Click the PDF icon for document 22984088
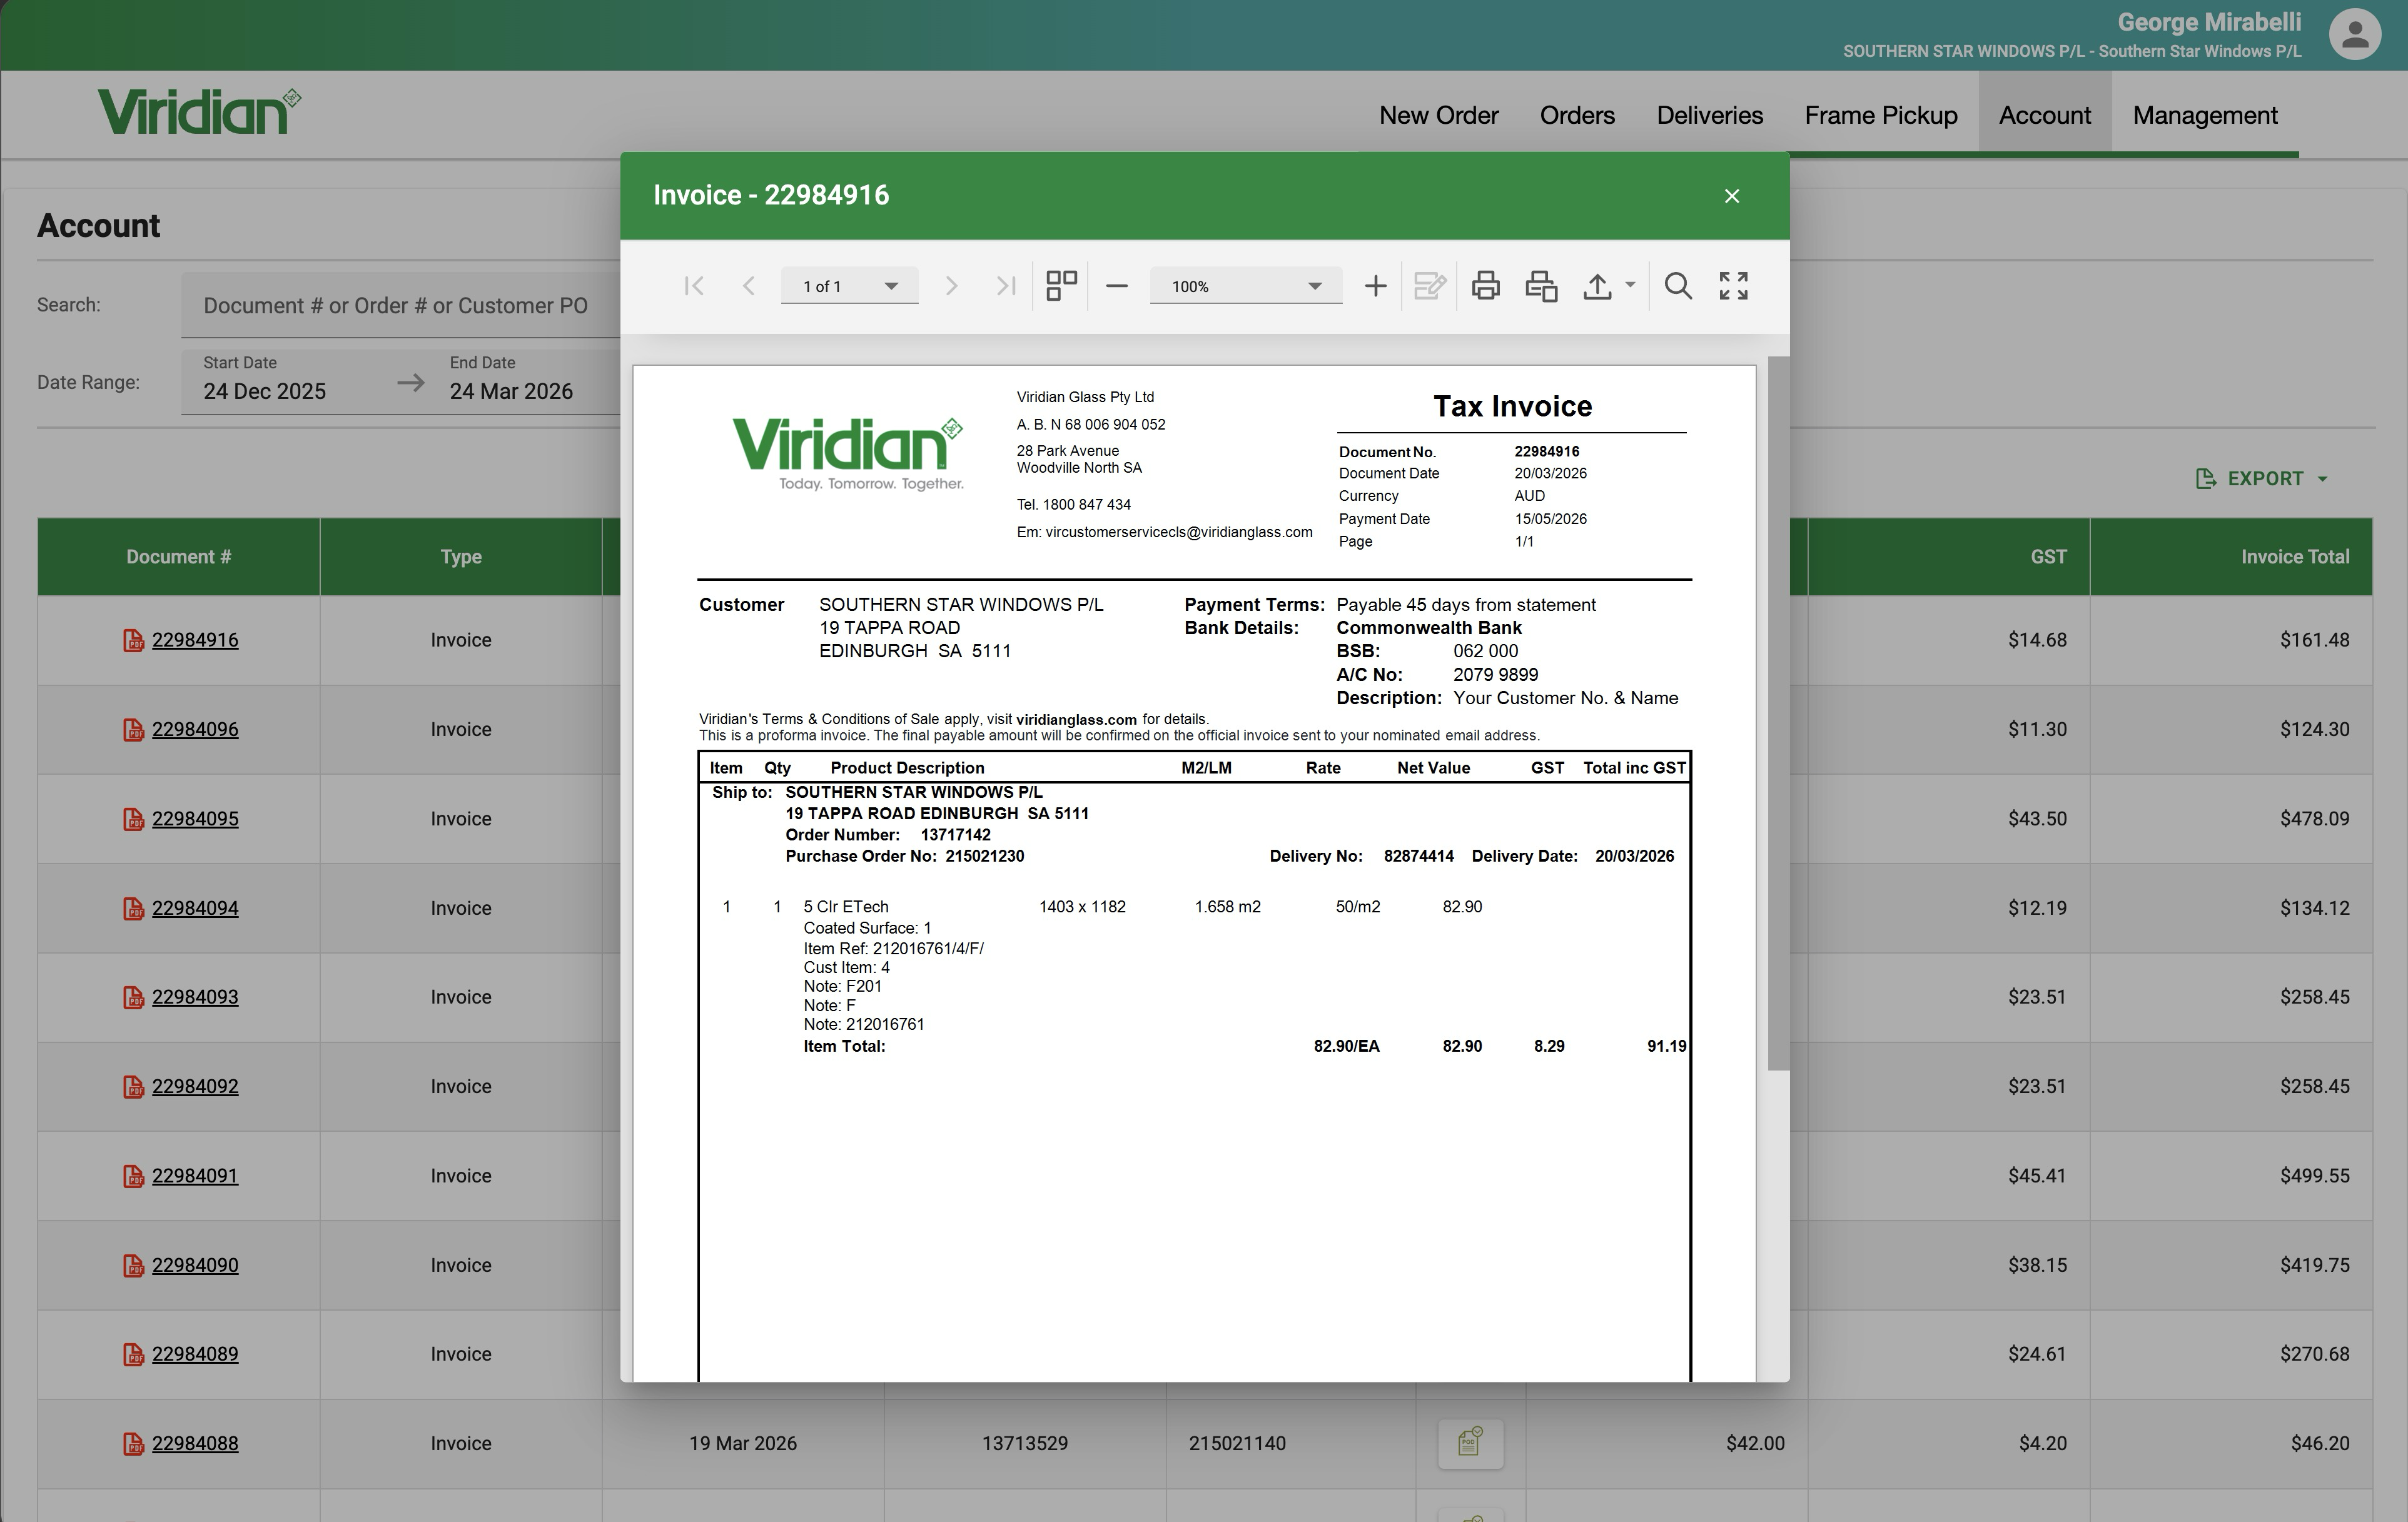The height and width of the screenshot is (1522, 2408). [133, 1444]
